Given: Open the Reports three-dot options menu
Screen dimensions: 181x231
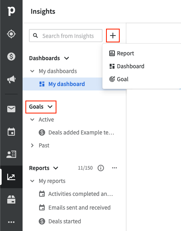Looking at the screenshot, I should (x=114, y=168).
